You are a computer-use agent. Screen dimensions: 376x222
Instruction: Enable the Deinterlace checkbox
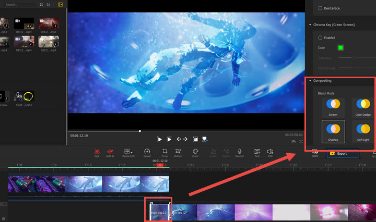[320, 8]
